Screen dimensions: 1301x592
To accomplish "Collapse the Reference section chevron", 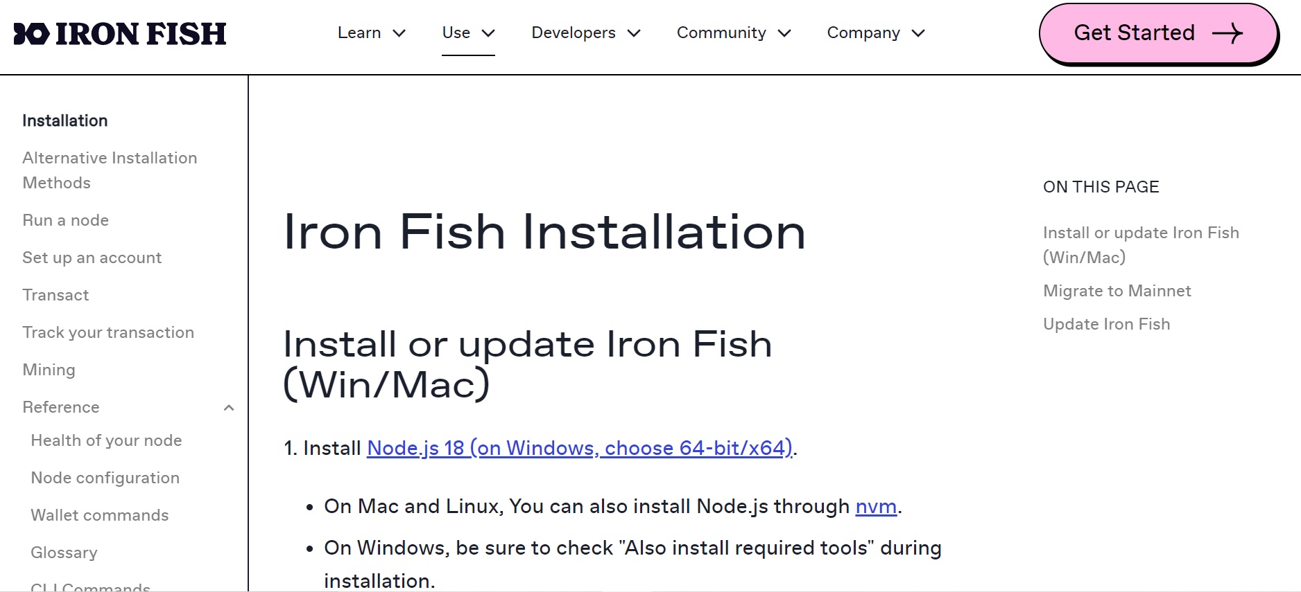I will coord(229,408).
